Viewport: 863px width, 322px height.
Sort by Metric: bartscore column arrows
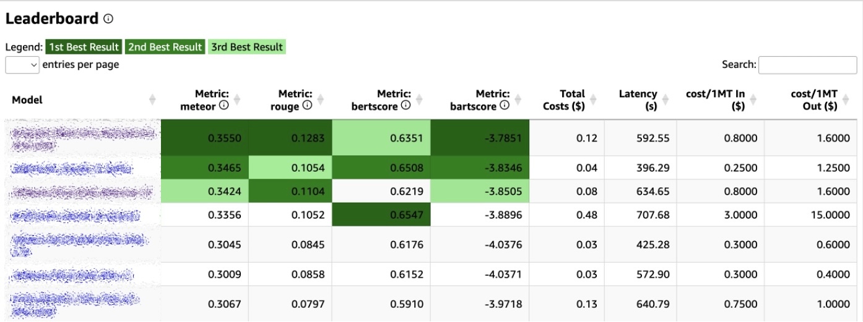[518, 100]
